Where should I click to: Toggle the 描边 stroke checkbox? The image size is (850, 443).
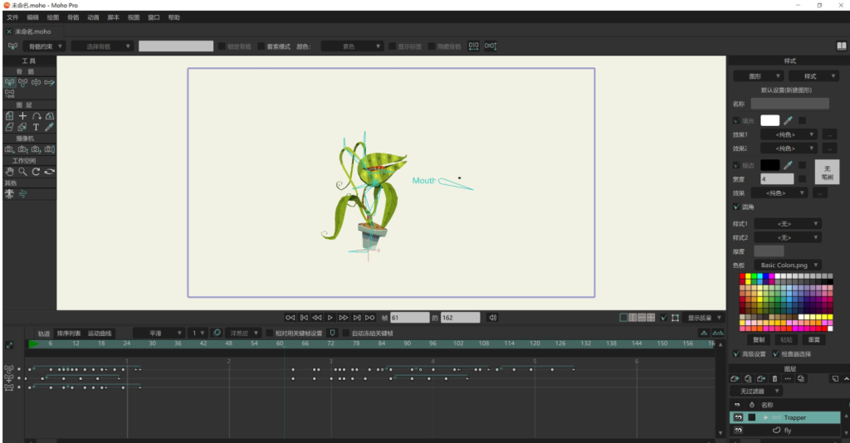(736, 165)
